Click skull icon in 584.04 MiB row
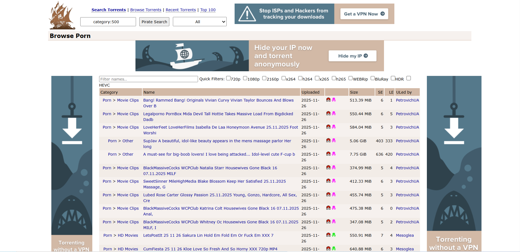Viewport: 520px width, 252px height. (x=334, y=127)
